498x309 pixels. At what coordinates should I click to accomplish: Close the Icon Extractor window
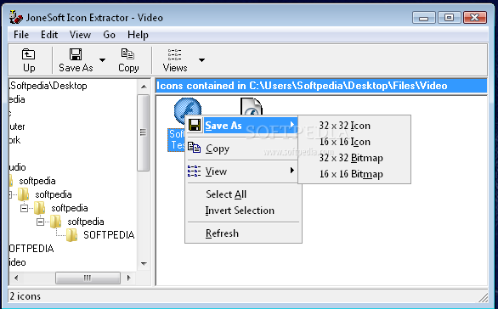pyautogui.click(x=474, y=18)
